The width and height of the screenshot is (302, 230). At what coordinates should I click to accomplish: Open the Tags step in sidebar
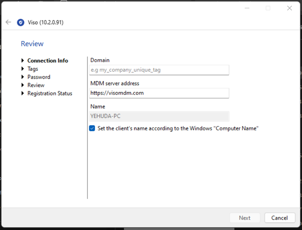[x=33, y=69]
